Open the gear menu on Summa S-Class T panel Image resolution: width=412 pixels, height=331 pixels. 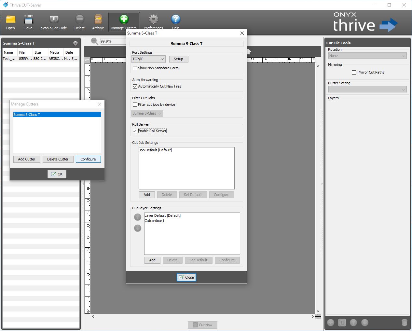(x=76, y=43)
